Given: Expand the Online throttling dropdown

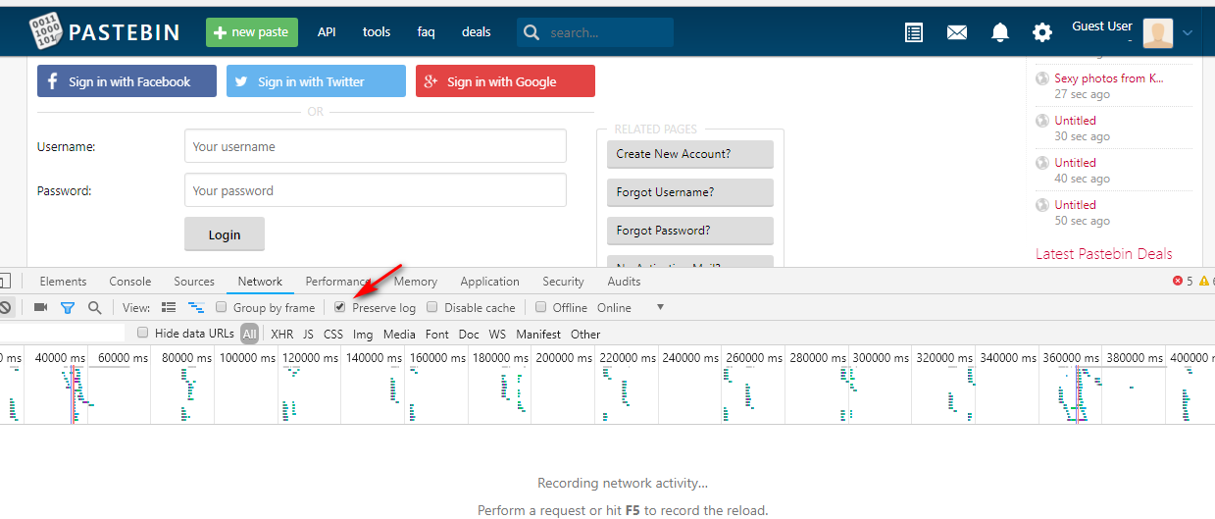Looking at the screenshot, I should point(659,307).
